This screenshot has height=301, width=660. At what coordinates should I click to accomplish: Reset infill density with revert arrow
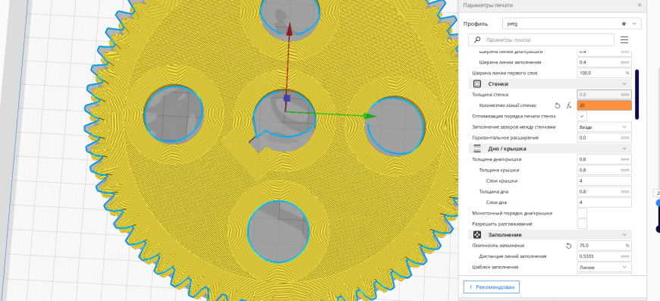pyautogui.click(x=569, y=246)
